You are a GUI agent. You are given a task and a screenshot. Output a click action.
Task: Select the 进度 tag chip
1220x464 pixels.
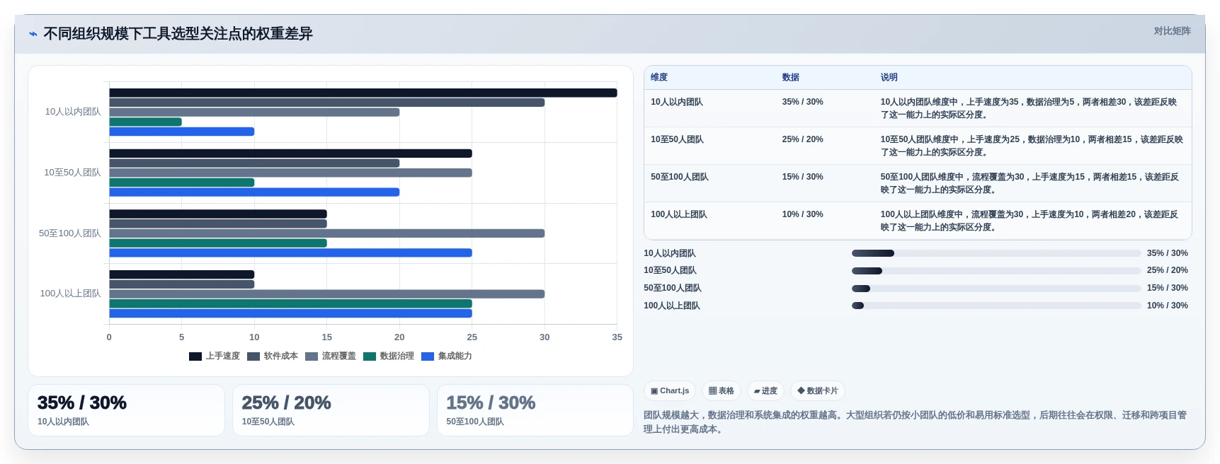(765, 390)
